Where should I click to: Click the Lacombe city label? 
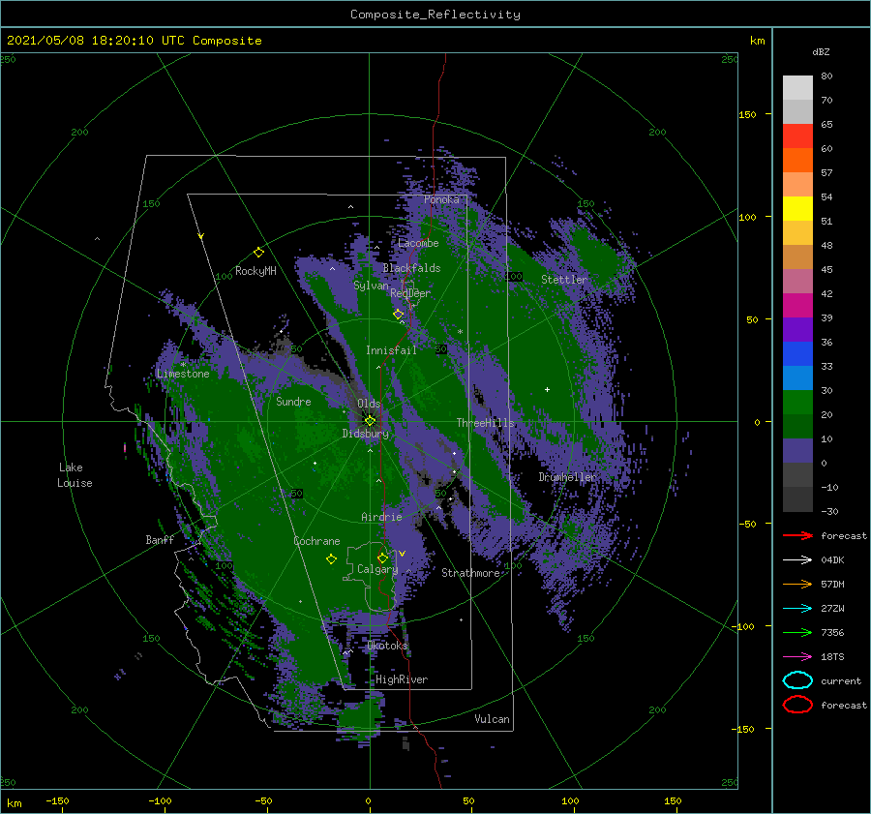[x=418, y=243]
